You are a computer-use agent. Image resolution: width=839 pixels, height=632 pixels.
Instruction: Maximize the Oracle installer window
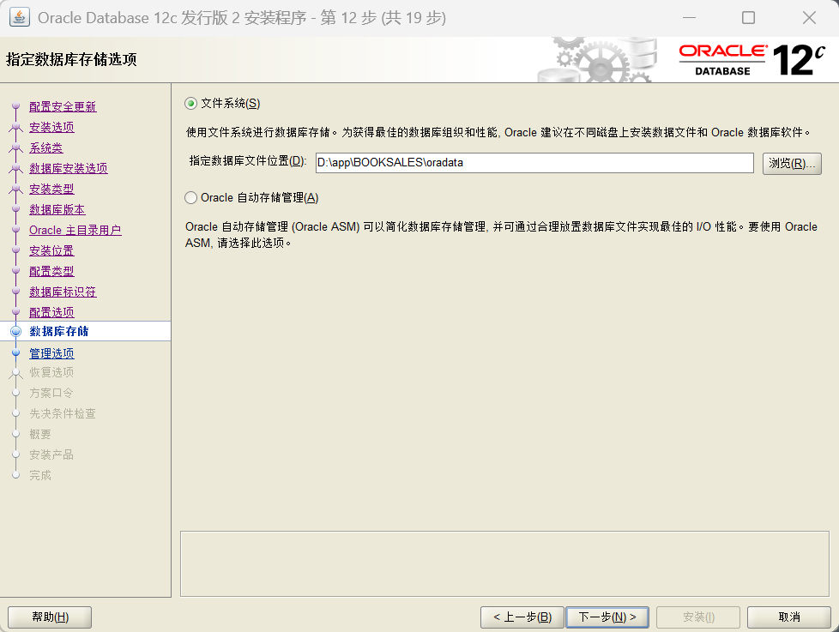(x=749, y=18)
